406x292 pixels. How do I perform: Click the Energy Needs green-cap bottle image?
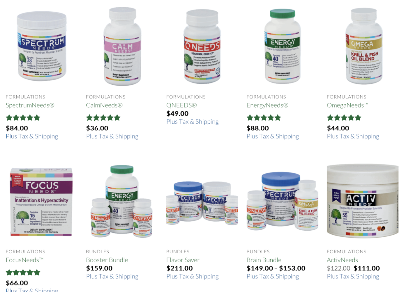pos(283,47)
